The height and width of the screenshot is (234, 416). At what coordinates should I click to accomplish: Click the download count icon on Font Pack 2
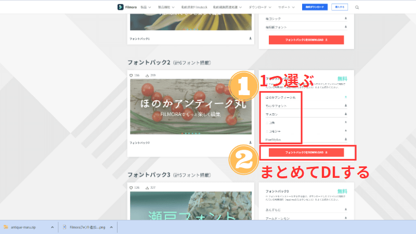[147, 75]
